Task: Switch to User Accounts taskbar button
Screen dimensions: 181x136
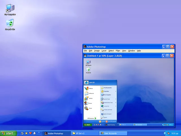Action: click(x=113, y=133)
